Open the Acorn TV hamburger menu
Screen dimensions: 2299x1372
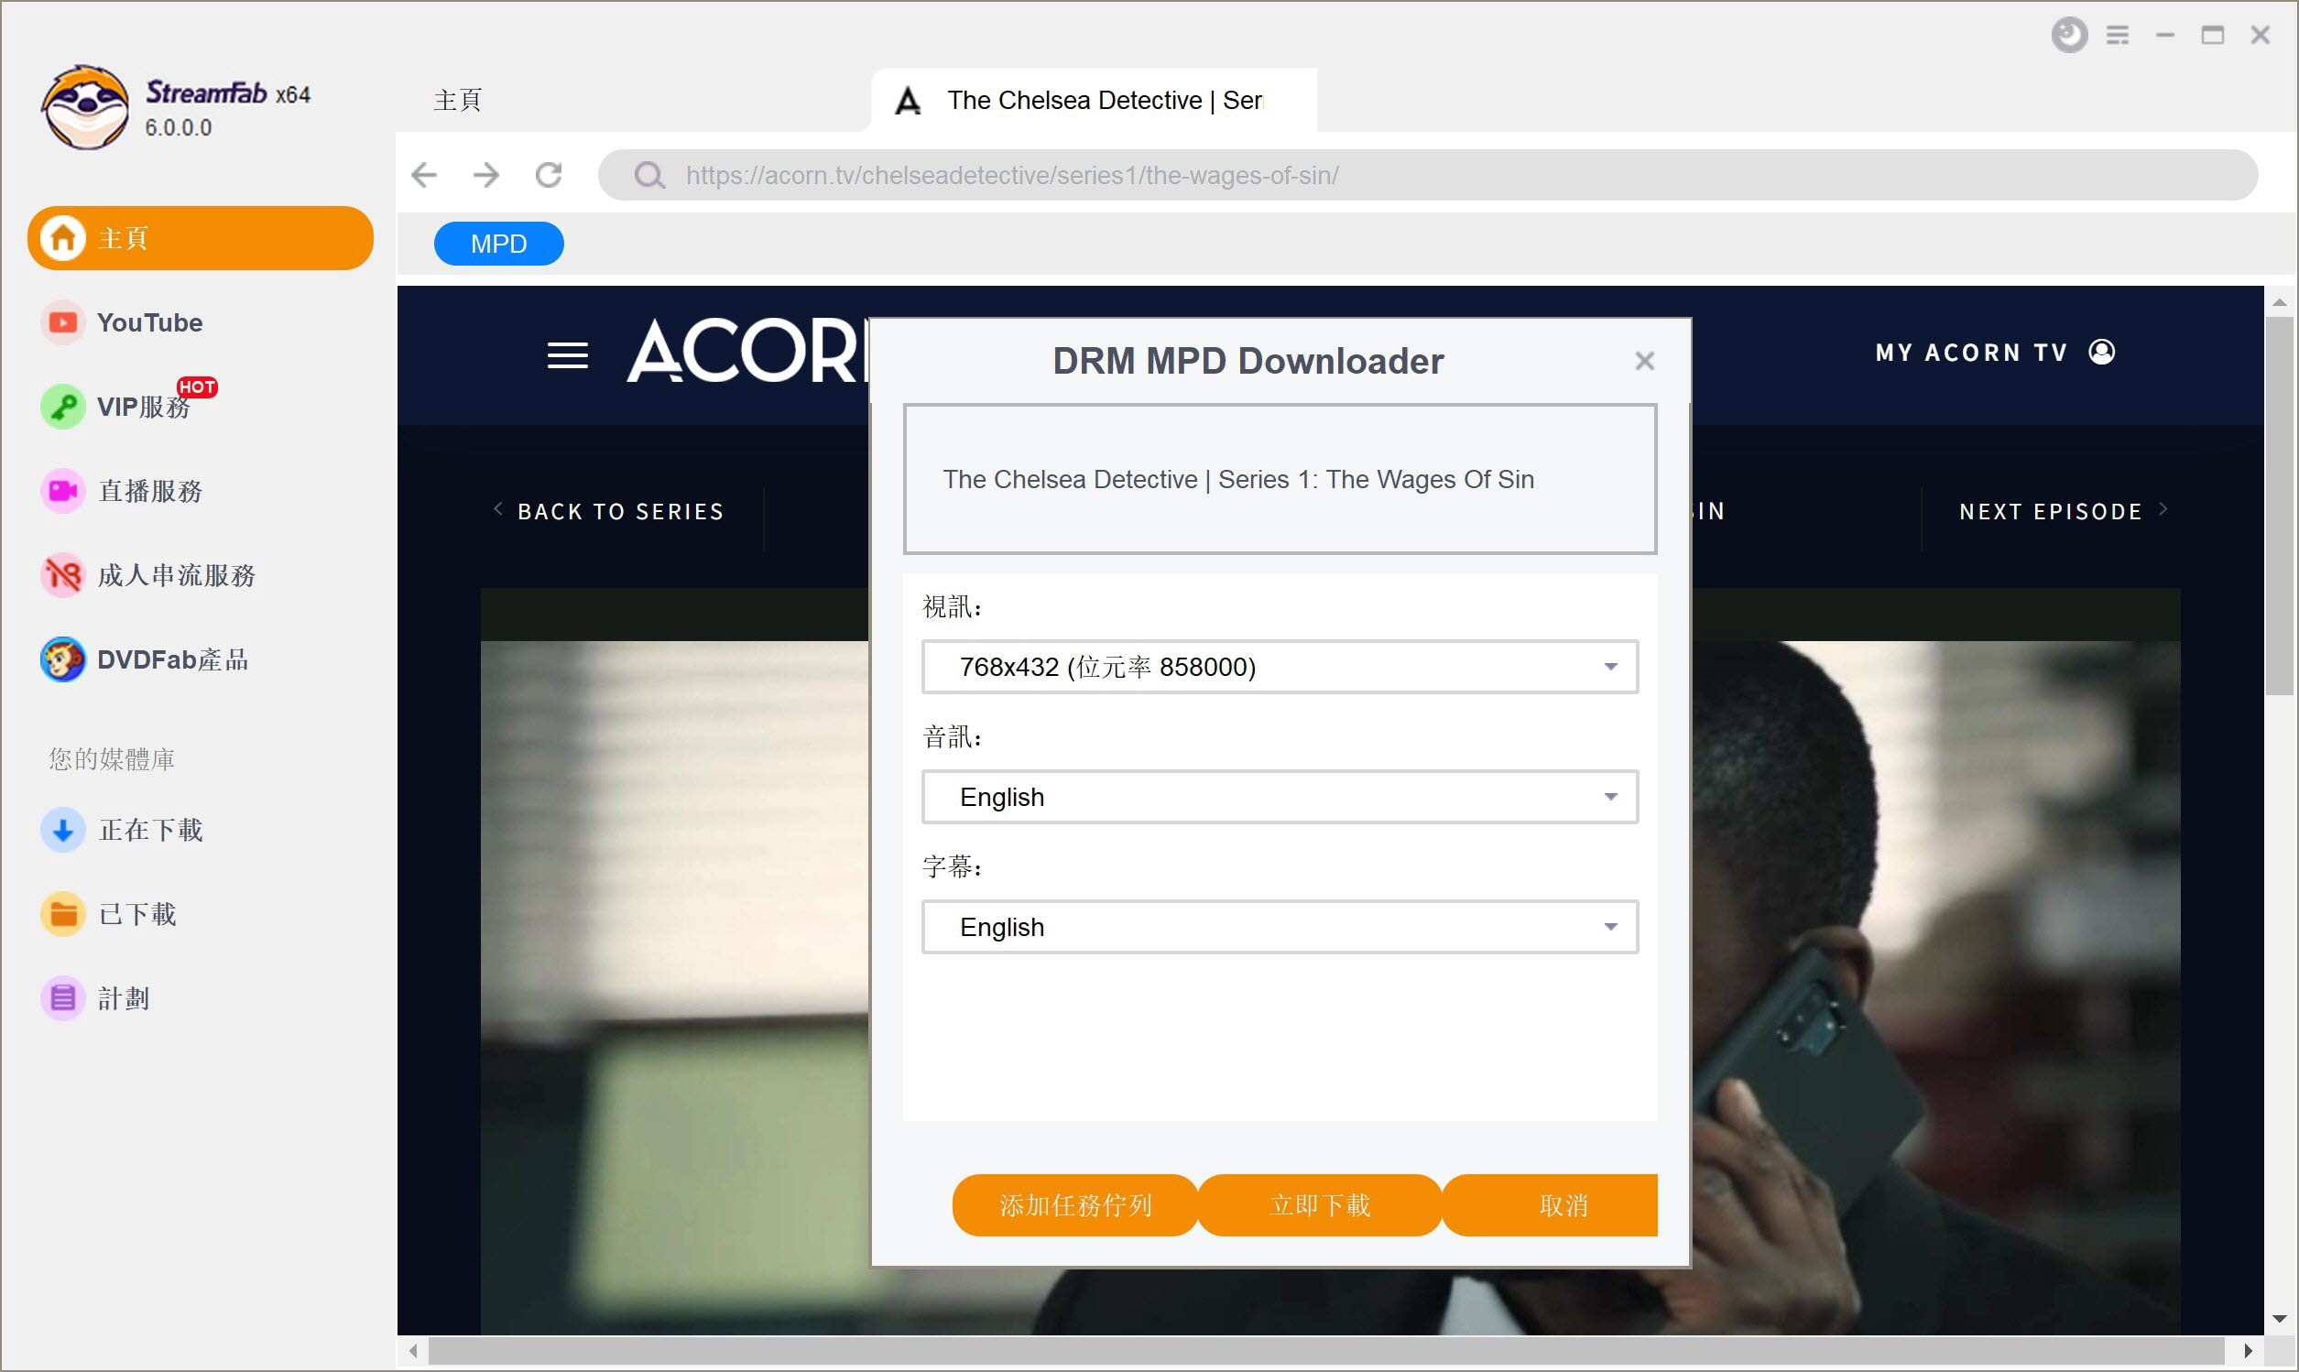click(x=568, y=355)
